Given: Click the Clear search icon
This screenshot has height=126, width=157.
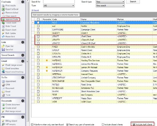Looking at the screenshot, I should [3, 16].
